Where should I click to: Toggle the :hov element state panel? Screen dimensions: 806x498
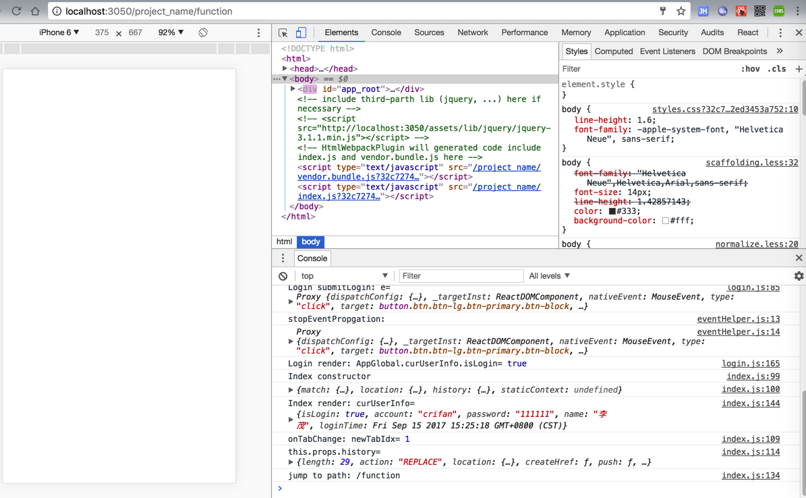pos(750,69)
